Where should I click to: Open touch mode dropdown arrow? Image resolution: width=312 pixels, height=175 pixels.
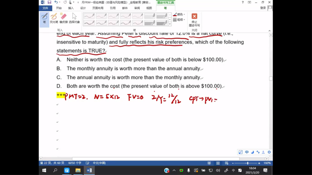point(73,2)
